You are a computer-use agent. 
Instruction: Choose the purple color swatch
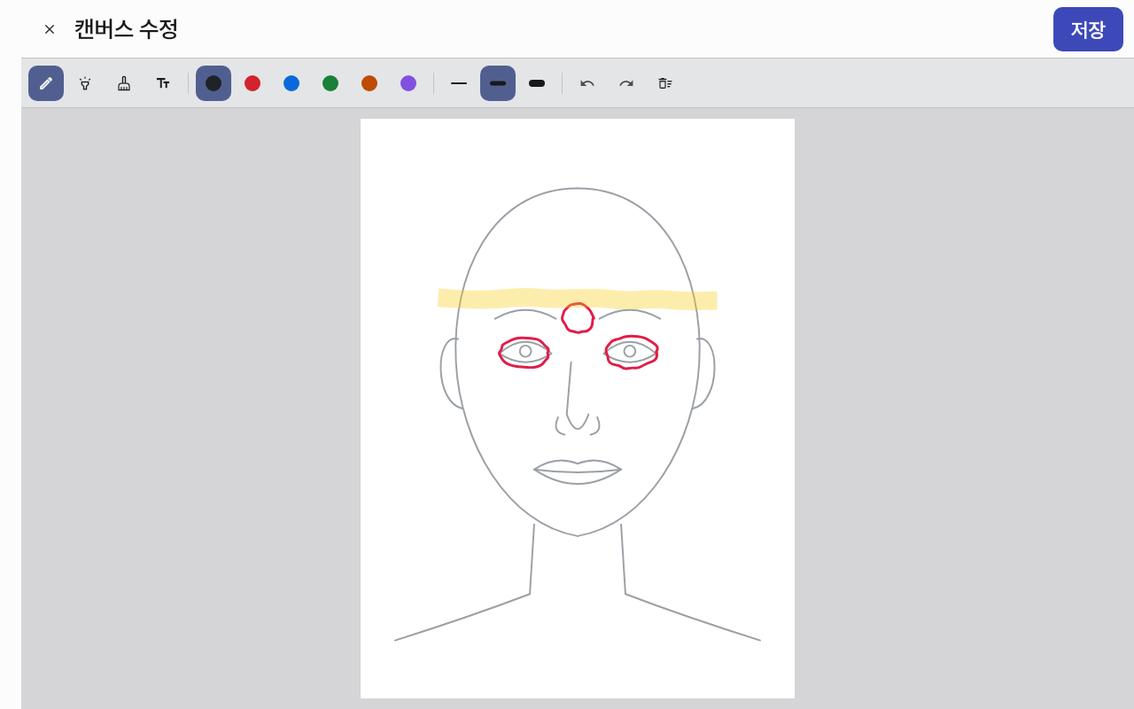pyautogui.click(x=408, y=83)
